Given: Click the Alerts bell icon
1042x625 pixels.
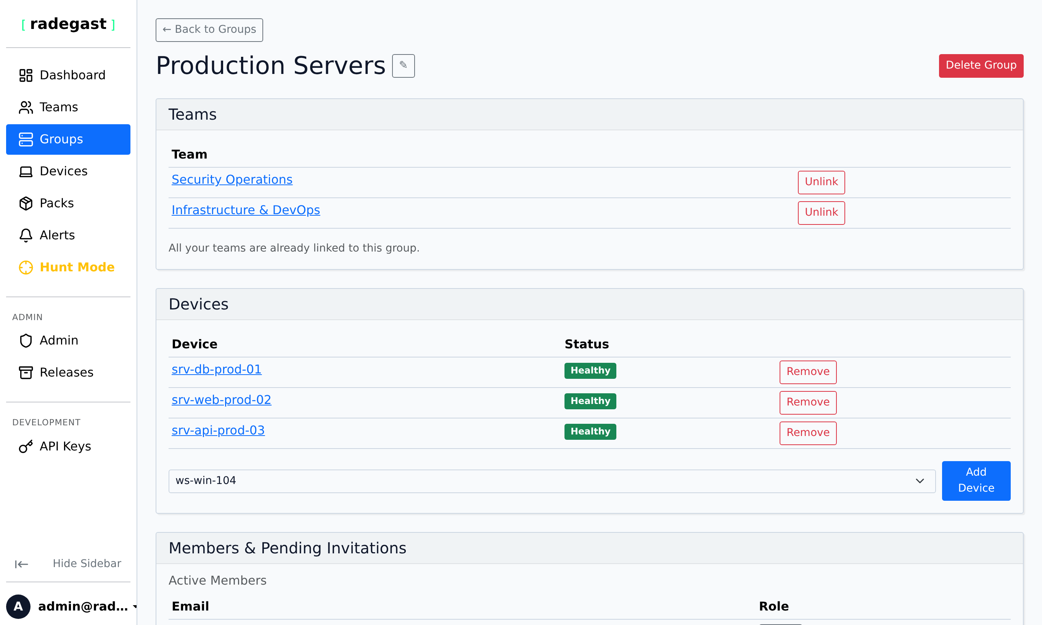Looking at the screenshot, I should pyautogui.click(x=26, y=236).
